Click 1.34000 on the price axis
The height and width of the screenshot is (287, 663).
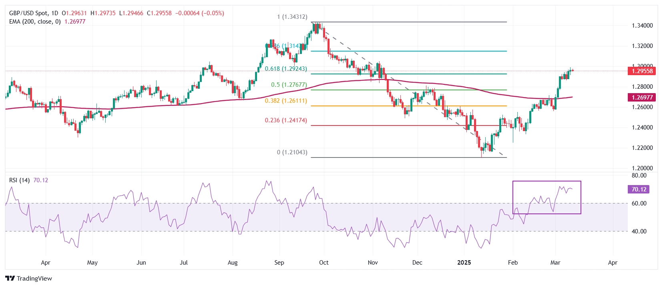[642, 26]
